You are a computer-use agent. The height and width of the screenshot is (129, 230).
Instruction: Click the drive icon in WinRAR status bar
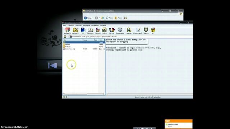64,97
